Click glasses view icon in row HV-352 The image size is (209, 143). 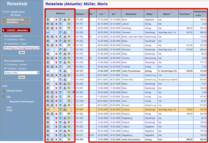(x=47, y=50)
